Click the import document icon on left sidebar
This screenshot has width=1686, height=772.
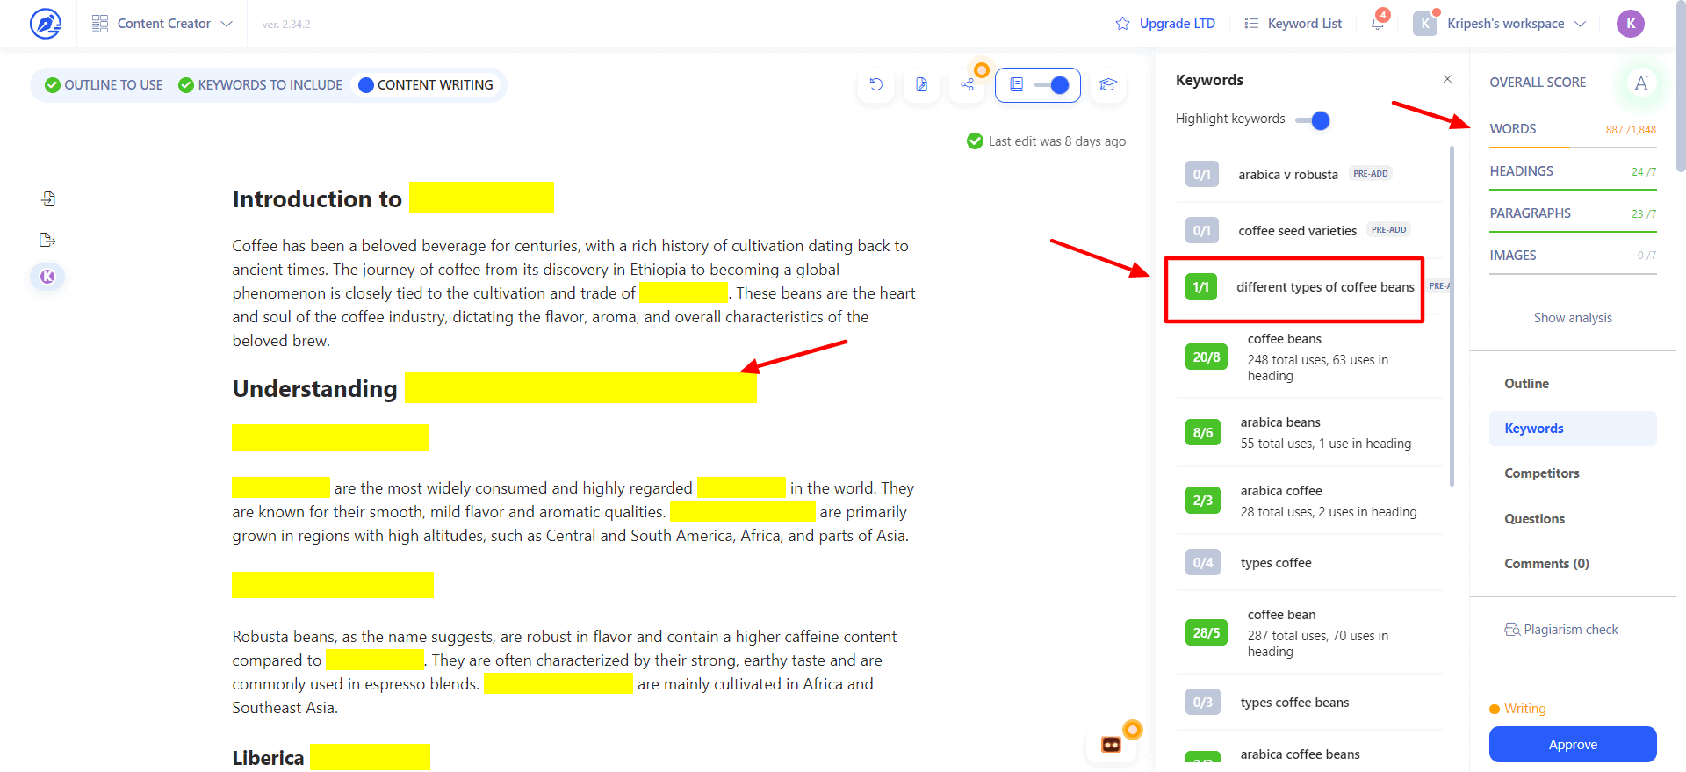[x=48, y=199]
